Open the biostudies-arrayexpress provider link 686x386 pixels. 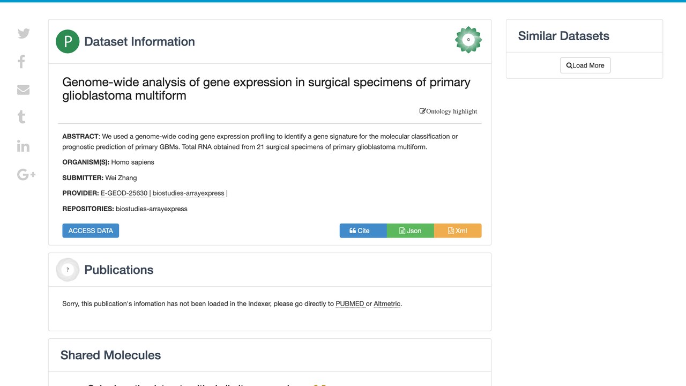pos(189,193)
